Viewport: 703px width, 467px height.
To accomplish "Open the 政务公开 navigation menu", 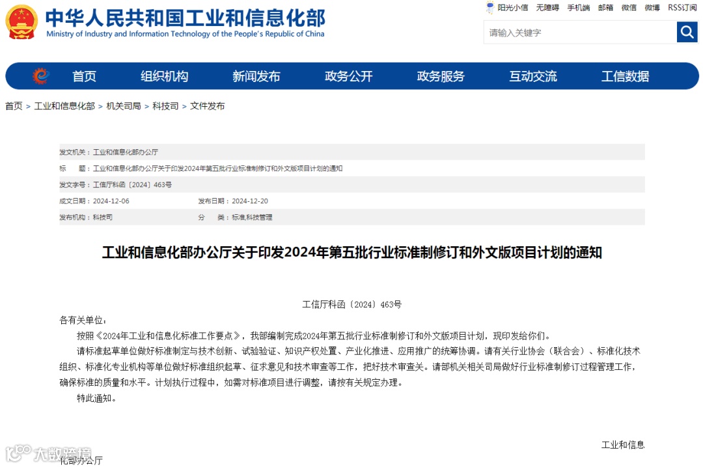I will (x=349, y=76).
